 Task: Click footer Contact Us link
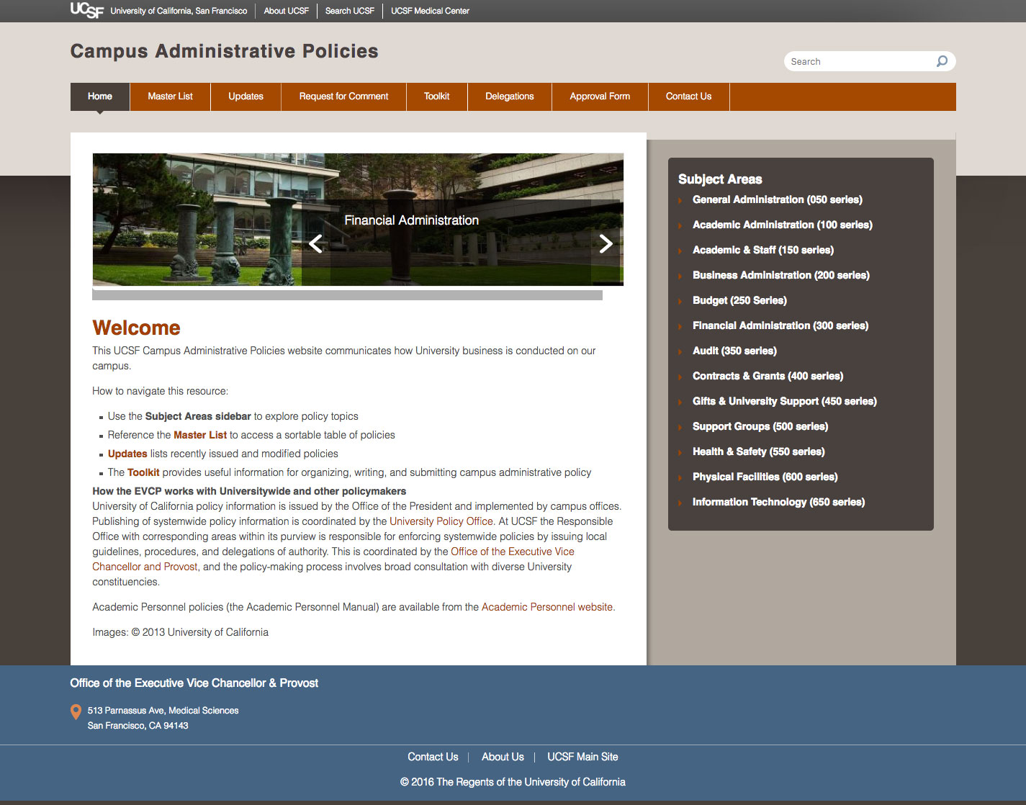pos(433,757)
